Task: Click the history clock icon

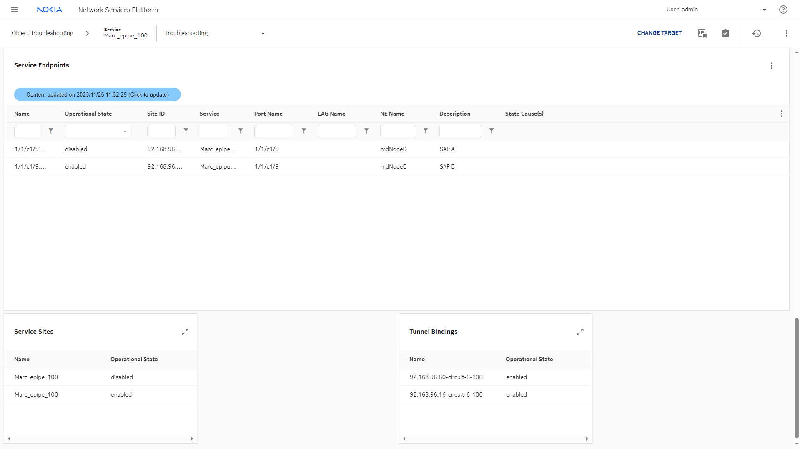Action: 756,33
